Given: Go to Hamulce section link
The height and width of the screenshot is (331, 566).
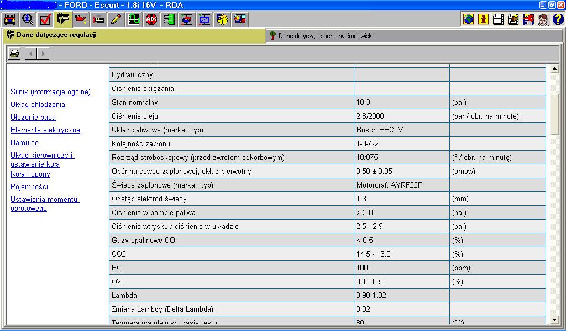Looking at the screenshot, I should pos(24,143).
